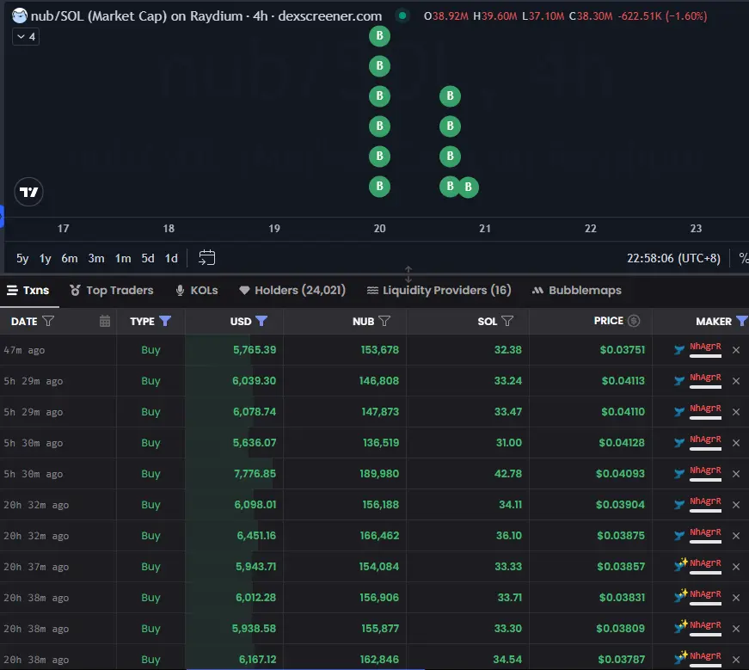Select the 5y time range
Screen dimensions: 749x670
22,259
